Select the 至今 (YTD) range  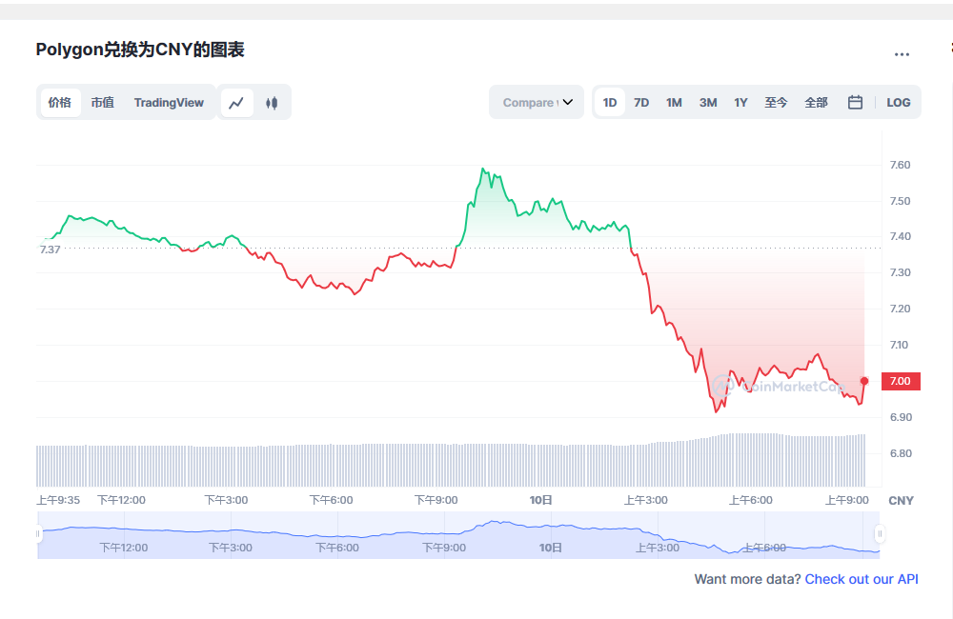(x=776, y=103)
